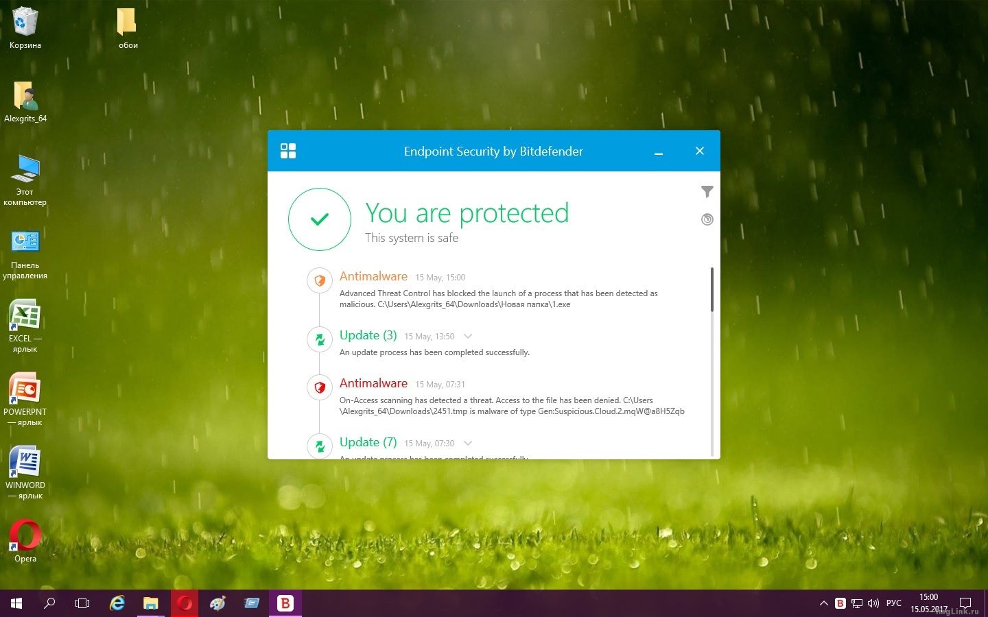Click the Bitdefender B tray icon
The height and width of the screenshot is (617, 988).
point(840,603)
